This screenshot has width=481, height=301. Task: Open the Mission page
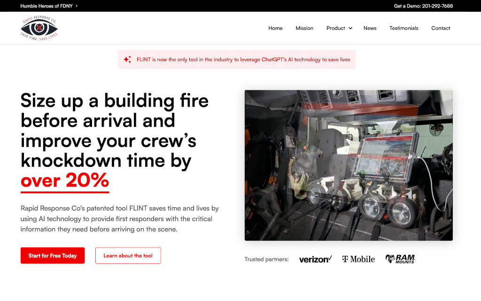coord(304,28)
